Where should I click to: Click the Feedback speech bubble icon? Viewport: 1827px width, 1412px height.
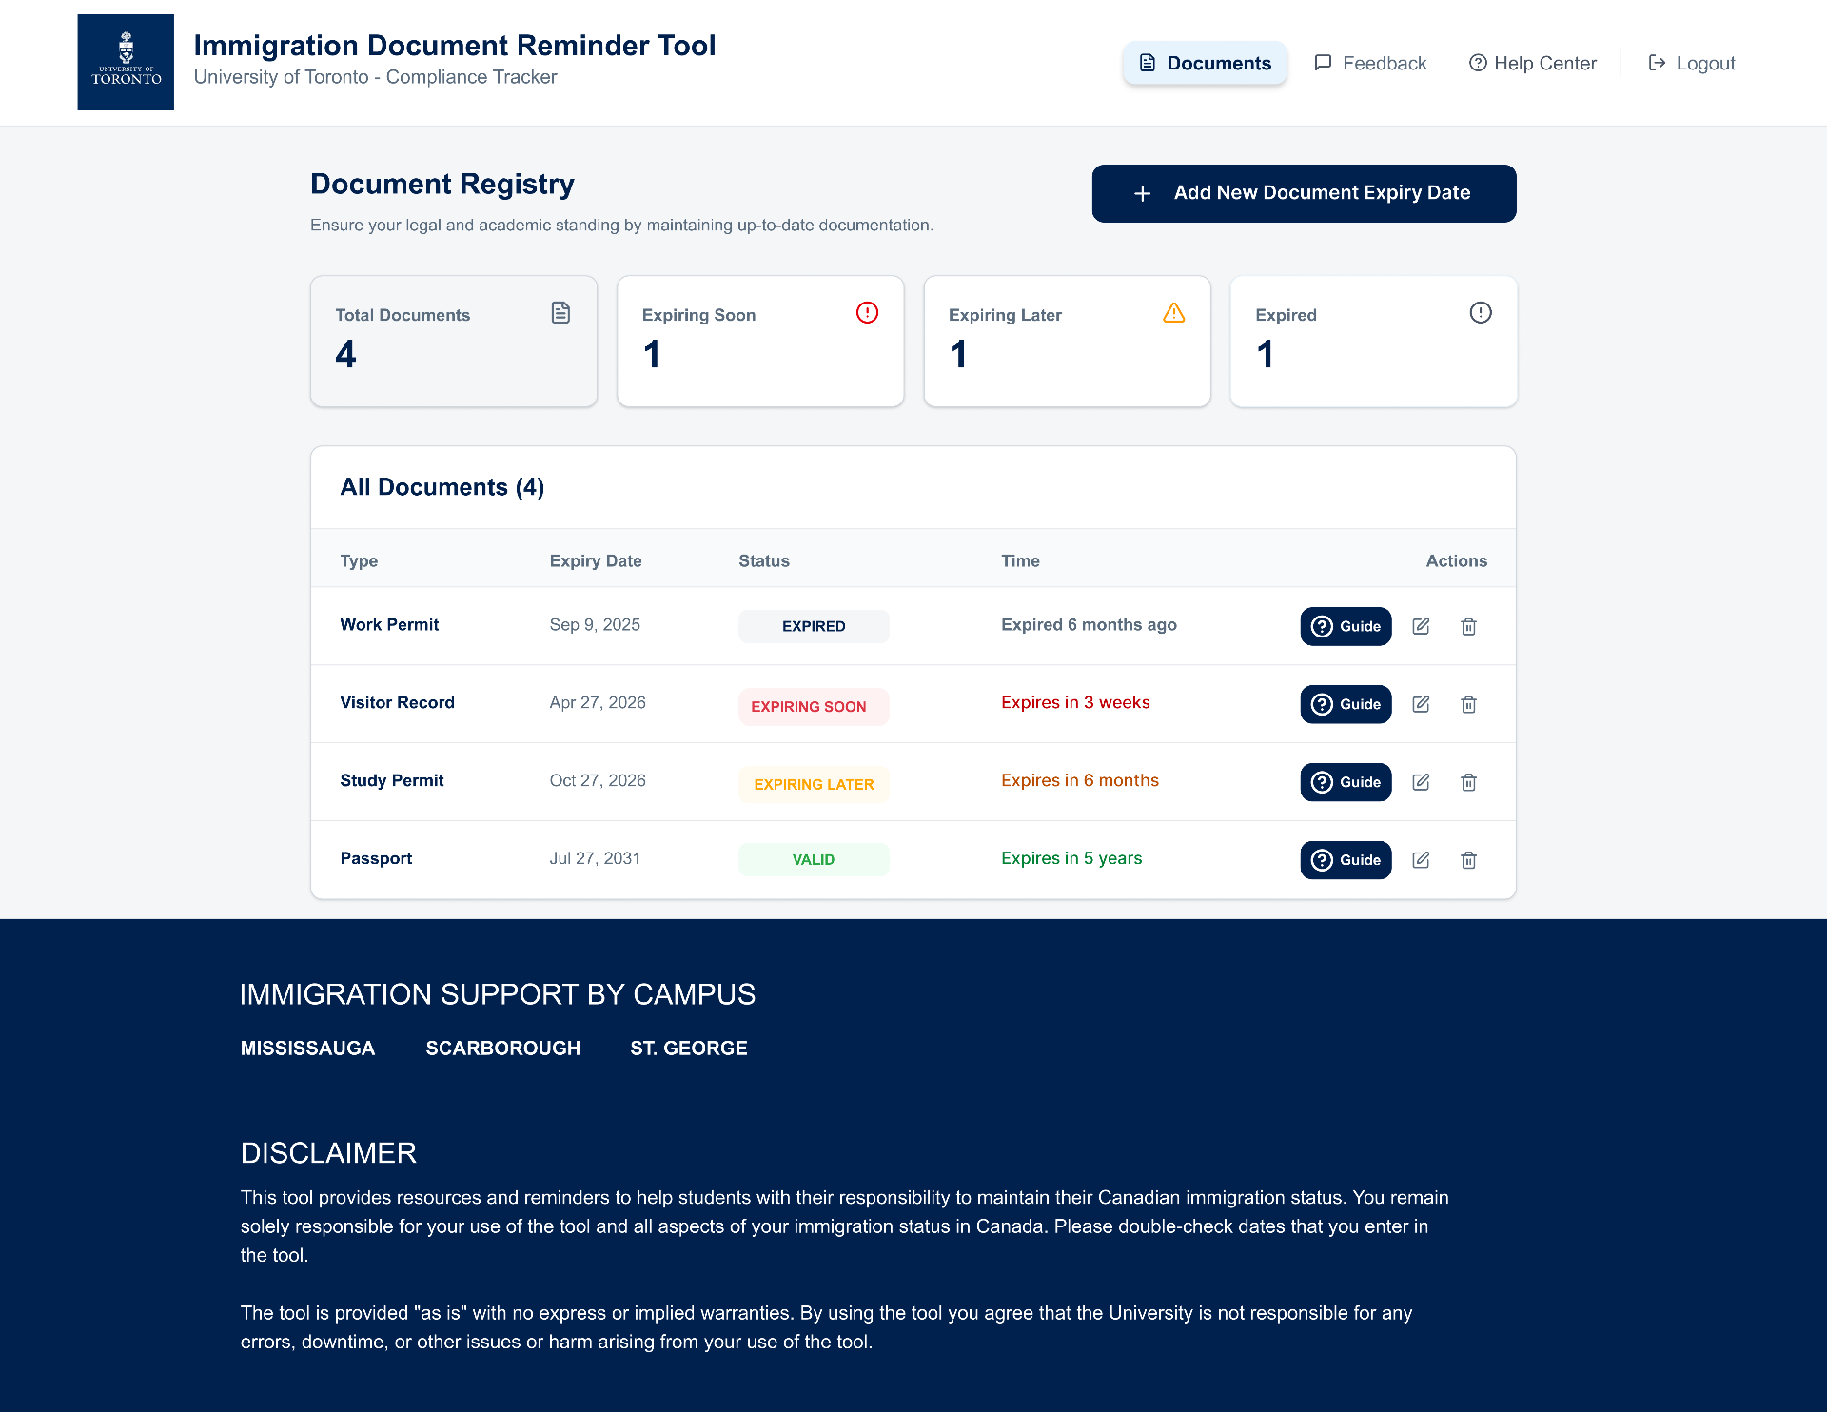(x=1323, y=63)
